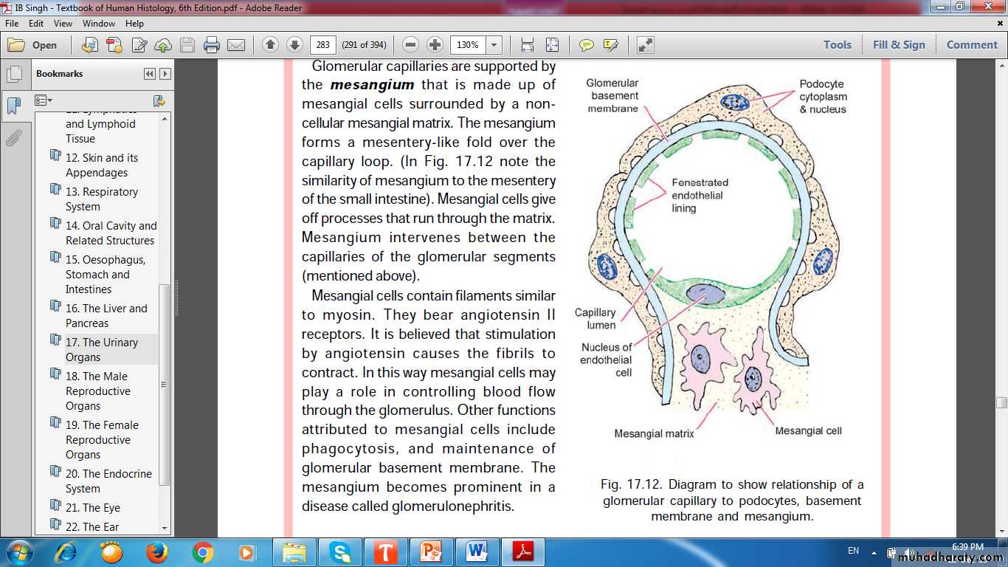Click the email envelope icon in toolbar
Viewport: 1008px width, 567px height.
pyautogui.click(x=236, y=45)
